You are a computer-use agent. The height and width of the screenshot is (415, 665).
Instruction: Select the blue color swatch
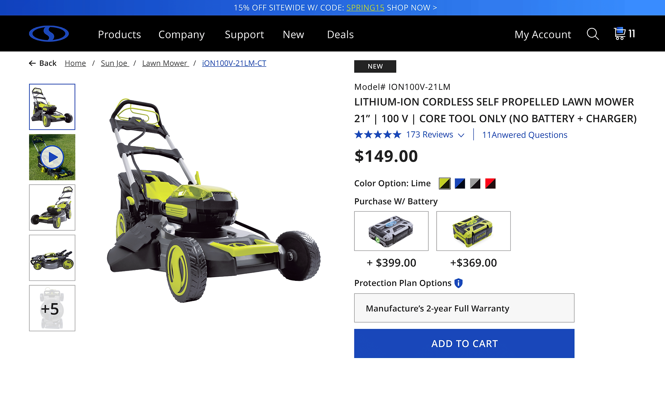point(460,184)
